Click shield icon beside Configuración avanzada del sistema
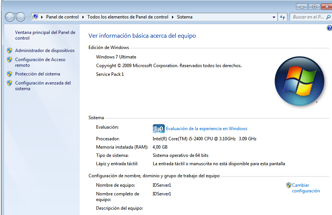The image size is (332, 215). (x=9, y=83)
